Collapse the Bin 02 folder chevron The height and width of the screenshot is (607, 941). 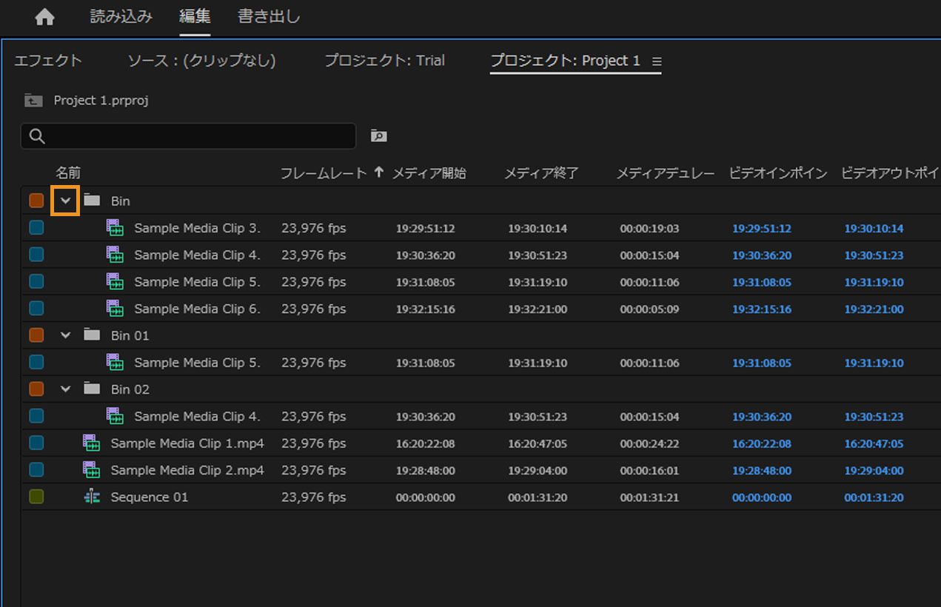tap(66, 389)
